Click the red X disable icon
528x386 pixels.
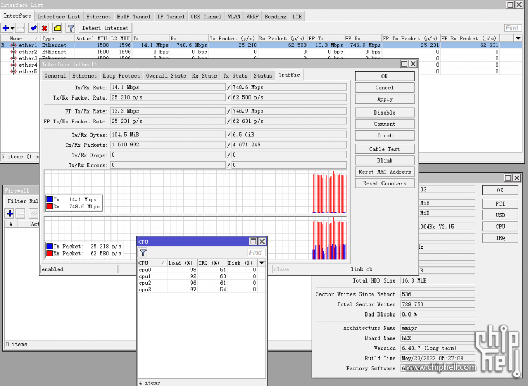point(44,28)
